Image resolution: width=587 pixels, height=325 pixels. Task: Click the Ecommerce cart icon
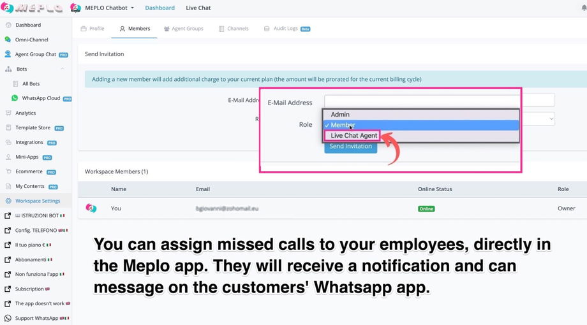[x=8, y=171]
